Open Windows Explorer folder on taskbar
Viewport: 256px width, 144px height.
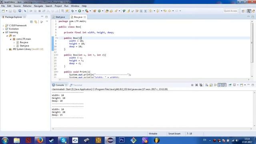17,140
